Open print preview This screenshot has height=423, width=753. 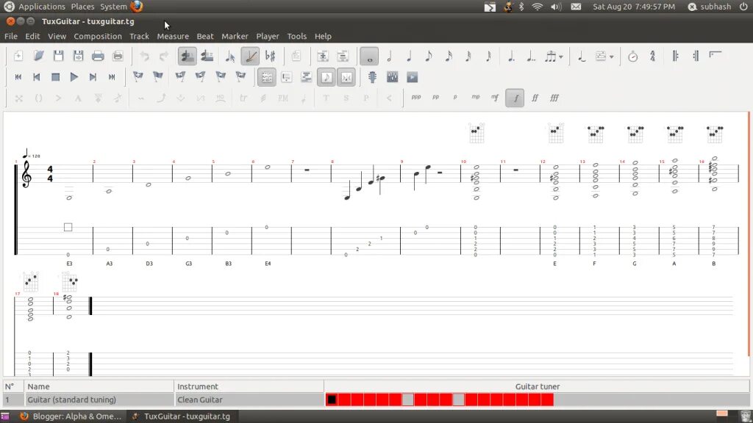click(x=118, y=56)
